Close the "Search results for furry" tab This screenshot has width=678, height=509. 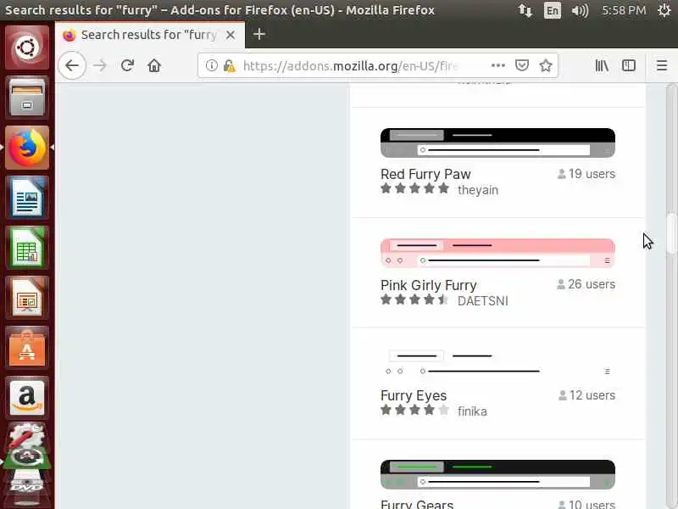pos(231,35)
